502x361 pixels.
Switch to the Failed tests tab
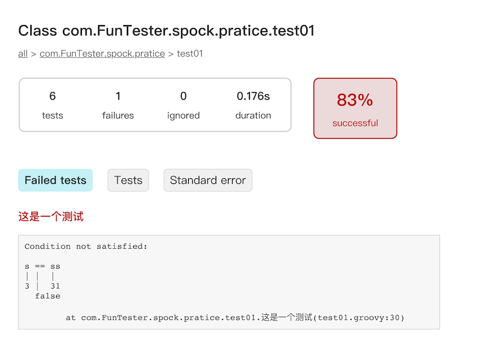click(x=56, y=180)
